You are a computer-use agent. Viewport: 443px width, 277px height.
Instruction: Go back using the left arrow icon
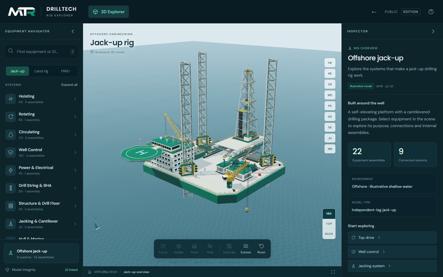click(x=374, y=12)
